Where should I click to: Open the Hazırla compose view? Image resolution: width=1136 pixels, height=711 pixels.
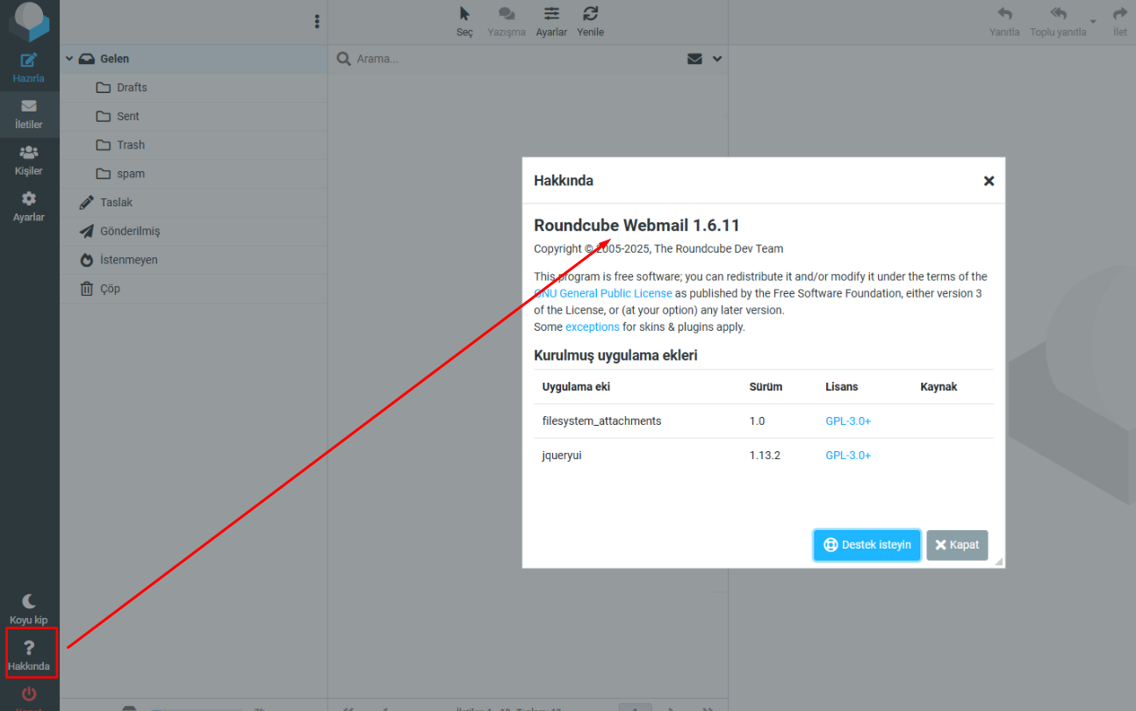(x=29, y=68)
